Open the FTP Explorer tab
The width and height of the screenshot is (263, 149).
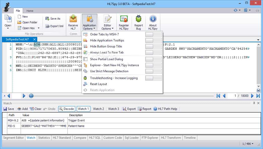[x=150, y=138]
